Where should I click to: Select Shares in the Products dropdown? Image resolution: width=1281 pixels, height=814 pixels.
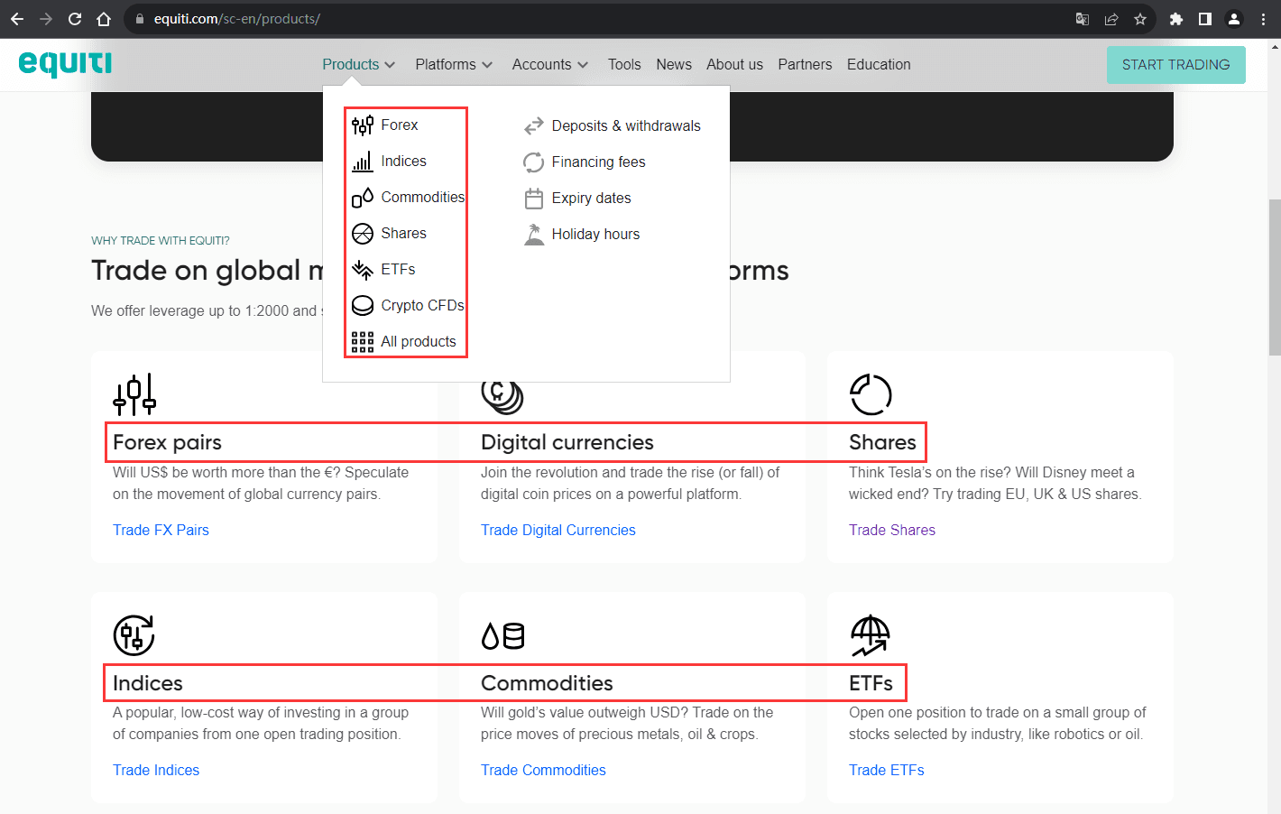(403, 234)
